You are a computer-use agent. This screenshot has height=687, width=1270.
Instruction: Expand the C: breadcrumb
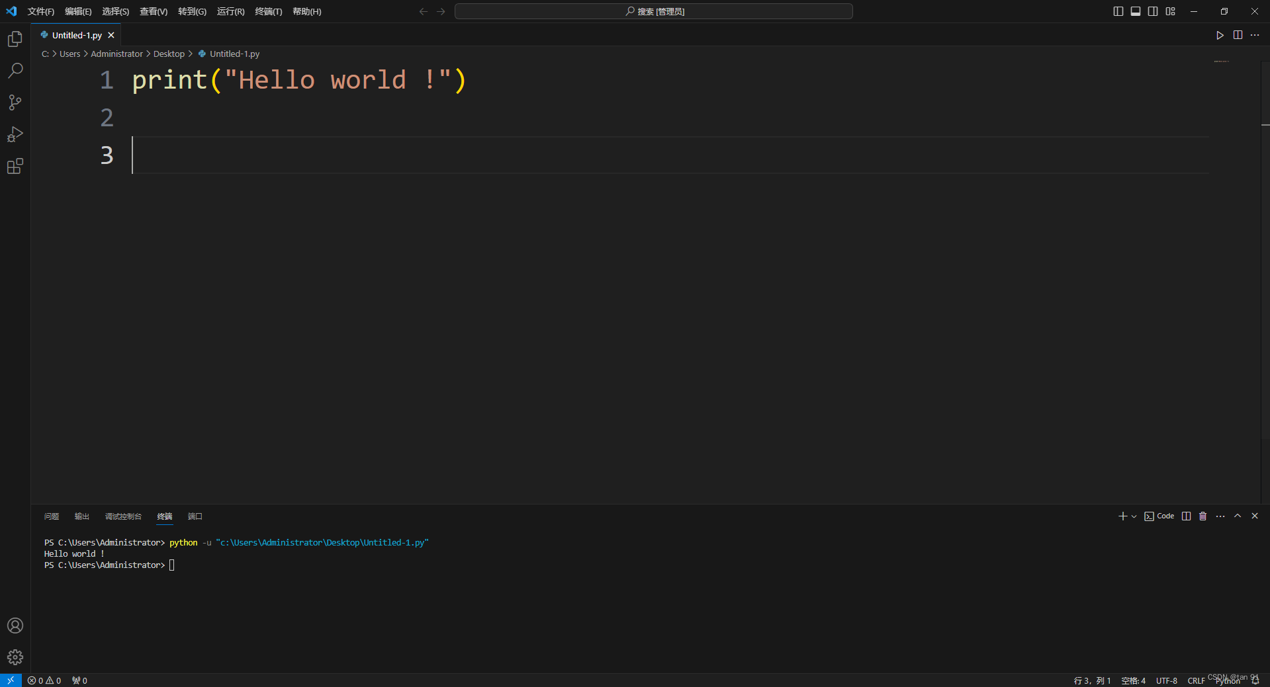tap(45, 54)
